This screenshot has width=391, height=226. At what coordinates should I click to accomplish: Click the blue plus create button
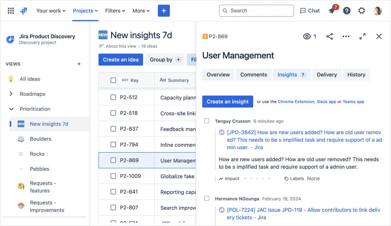164,11
